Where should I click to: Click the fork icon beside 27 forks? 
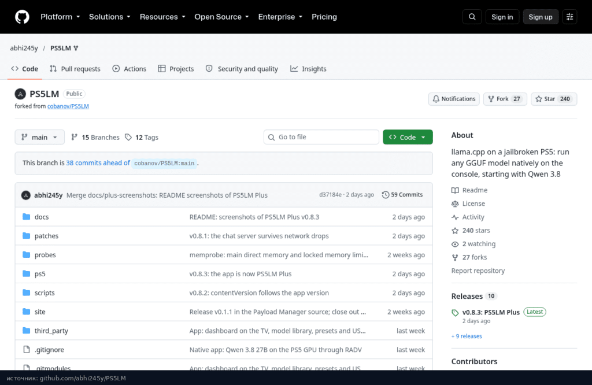pos(455,257)
